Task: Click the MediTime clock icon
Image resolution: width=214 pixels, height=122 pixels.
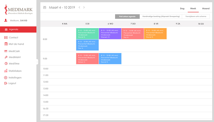Action: [6, 64]
